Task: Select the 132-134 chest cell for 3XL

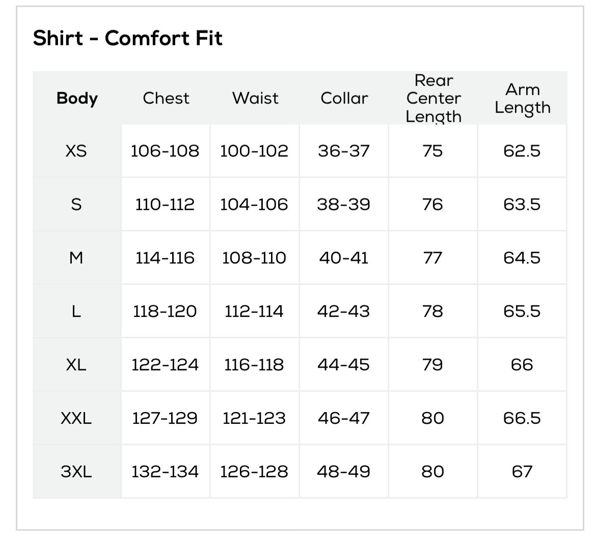Action: point(165,472)
